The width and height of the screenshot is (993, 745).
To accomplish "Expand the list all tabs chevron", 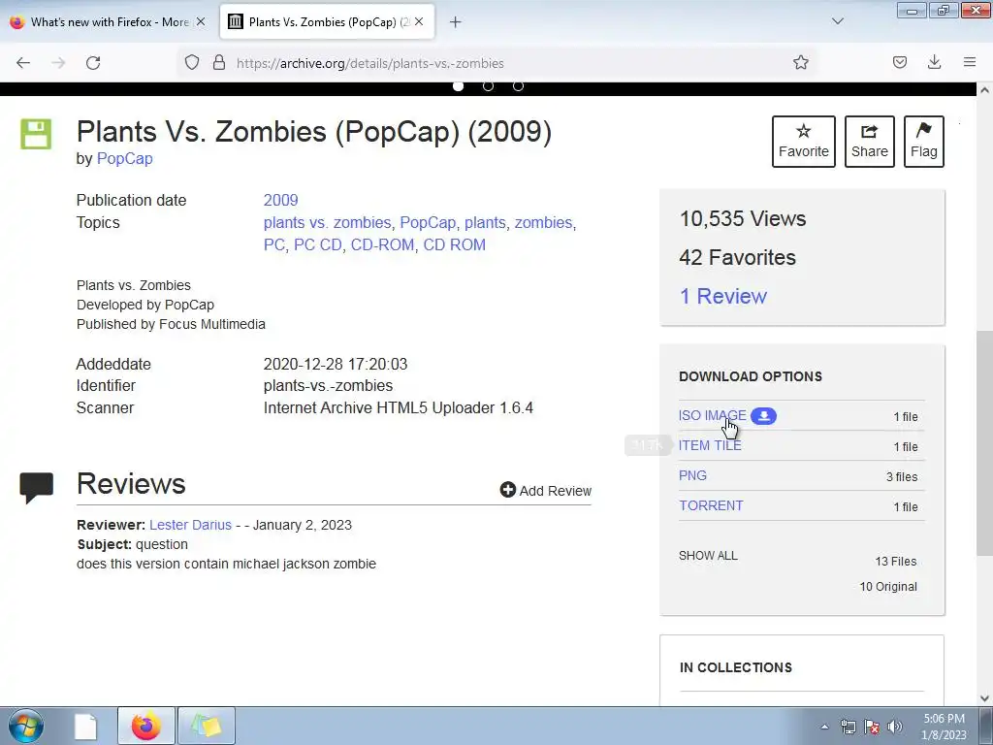I will [x=837, y=21].
